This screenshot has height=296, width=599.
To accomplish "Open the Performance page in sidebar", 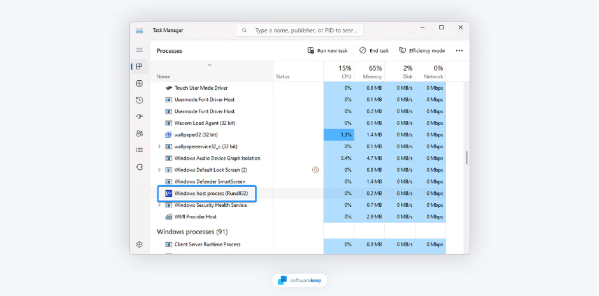I will point(140,83).
